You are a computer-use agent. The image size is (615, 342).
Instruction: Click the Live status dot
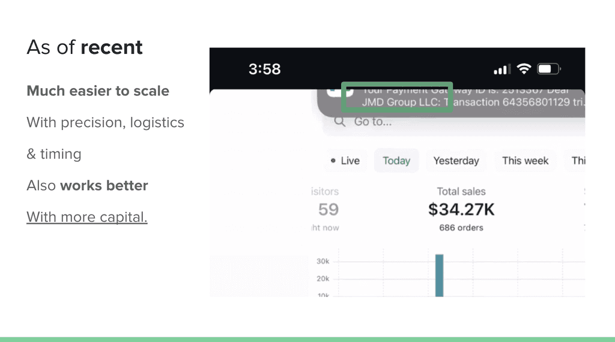pyautogui.click(x=333, y=161)
